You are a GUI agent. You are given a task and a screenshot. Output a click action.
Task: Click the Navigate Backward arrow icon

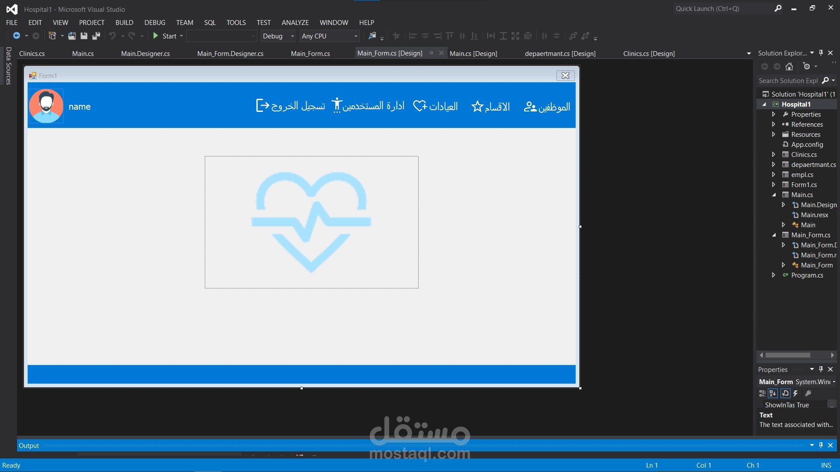pyautogui.click(x=17, y=36)
